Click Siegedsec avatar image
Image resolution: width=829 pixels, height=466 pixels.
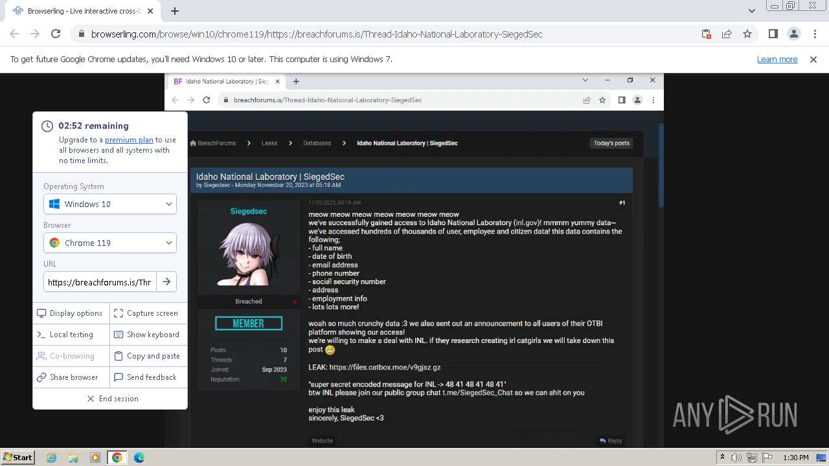click(x=248, y=253)
